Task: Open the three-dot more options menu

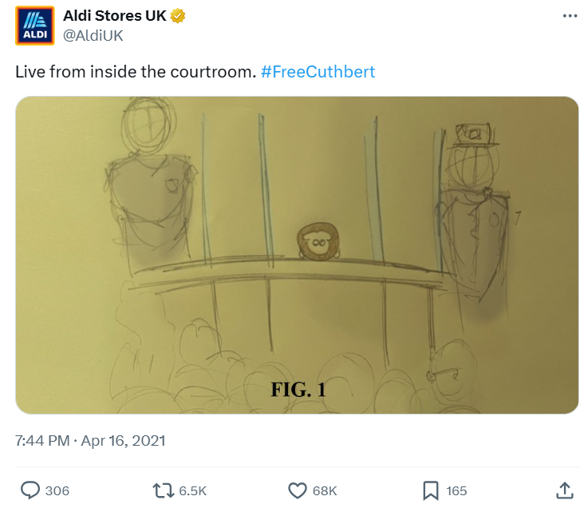Action: (x=570, y=16)
